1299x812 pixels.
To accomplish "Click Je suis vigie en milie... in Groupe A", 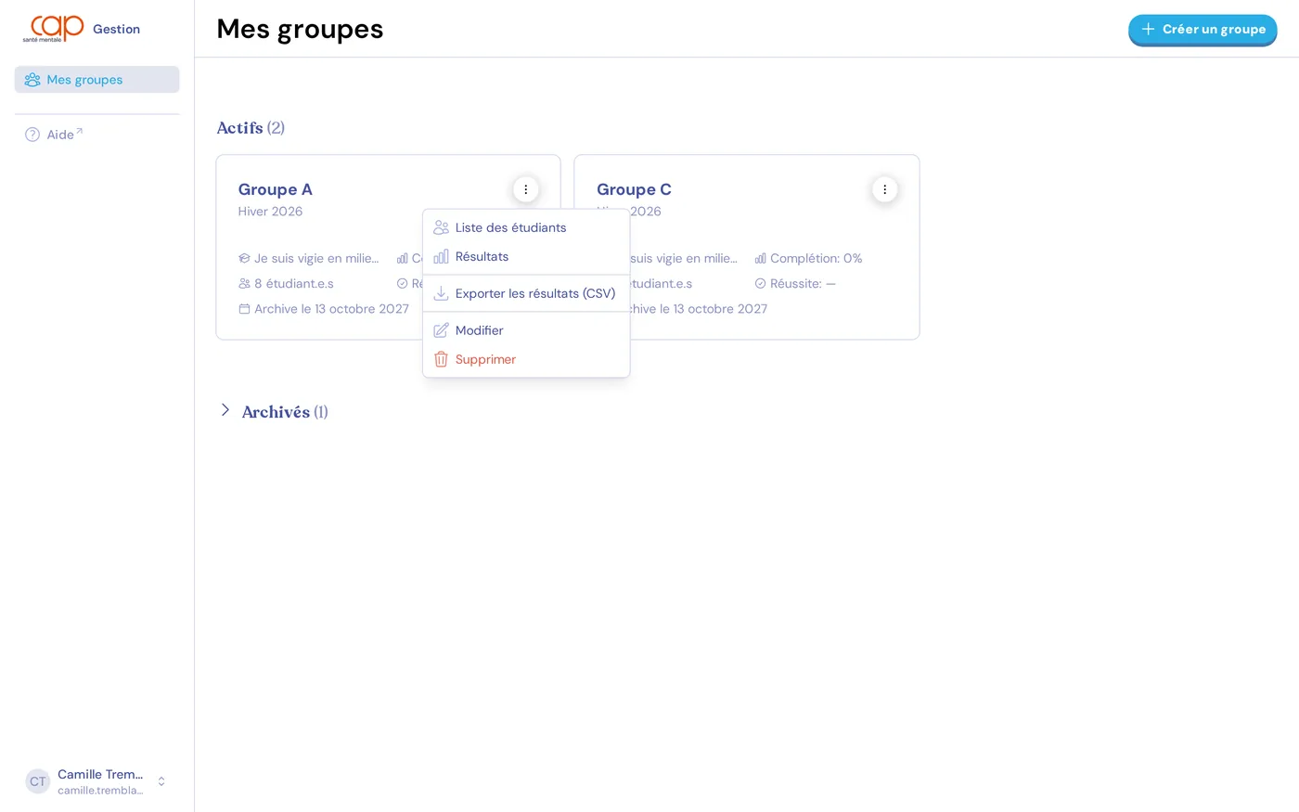I will (x=316, y=259).
